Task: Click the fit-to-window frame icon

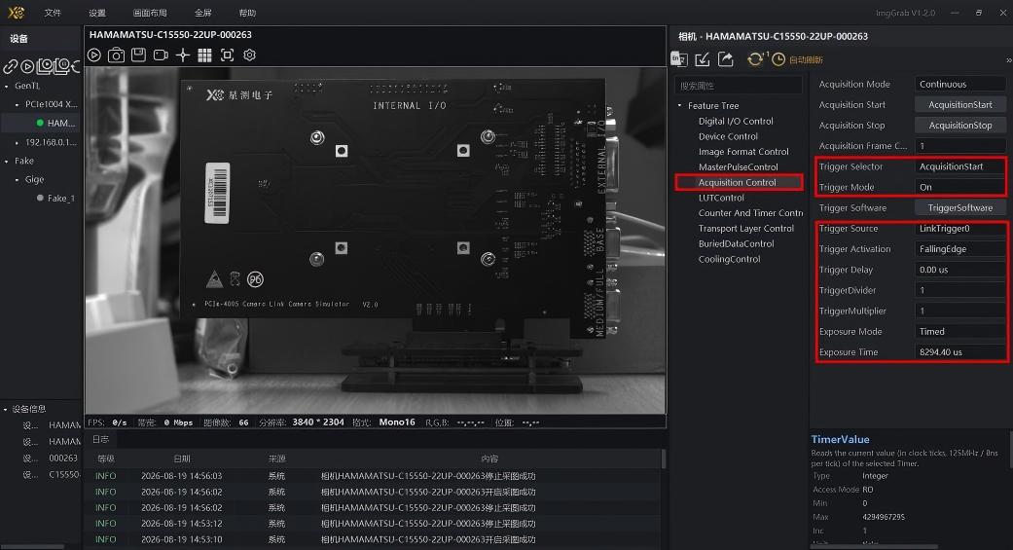Action: [227, 55]
